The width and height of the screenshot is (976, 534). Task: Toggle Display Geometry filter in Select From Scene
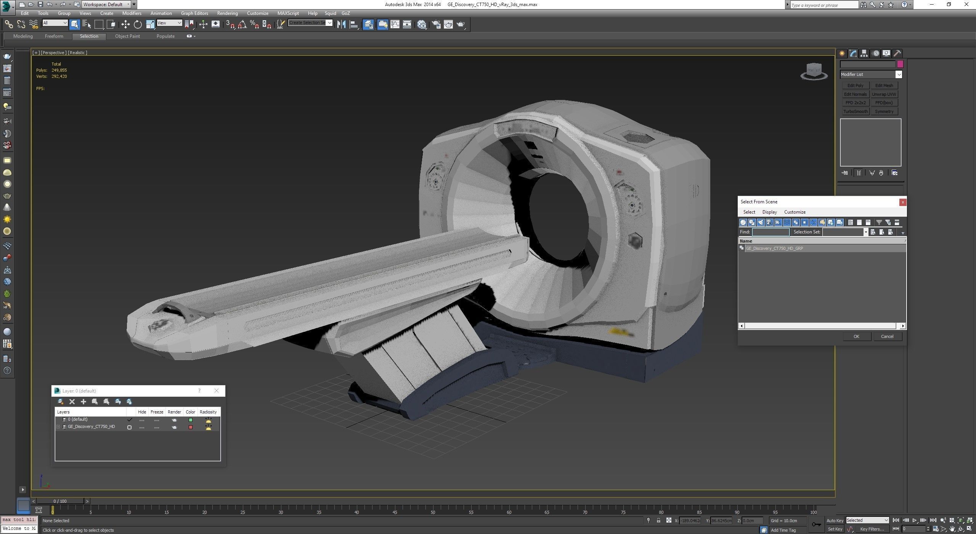coord(743,222)
